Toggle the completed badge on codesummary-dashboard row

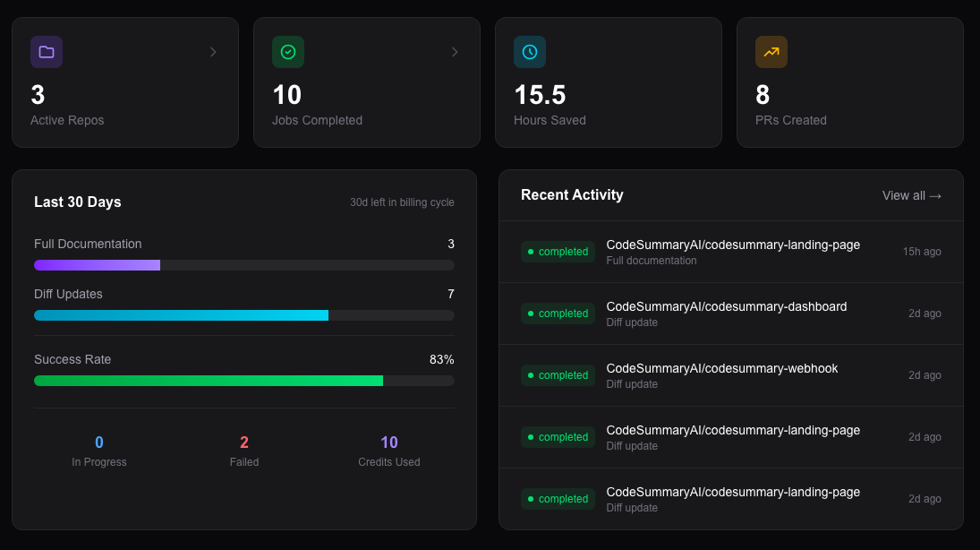[x=558, y=314]
